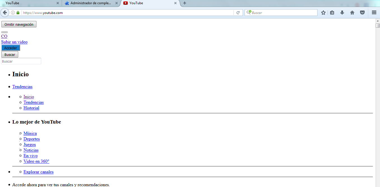This screenshot has height=187, width=380.
Task: Click the green padlock security icon
Action: tap(18, 13)
